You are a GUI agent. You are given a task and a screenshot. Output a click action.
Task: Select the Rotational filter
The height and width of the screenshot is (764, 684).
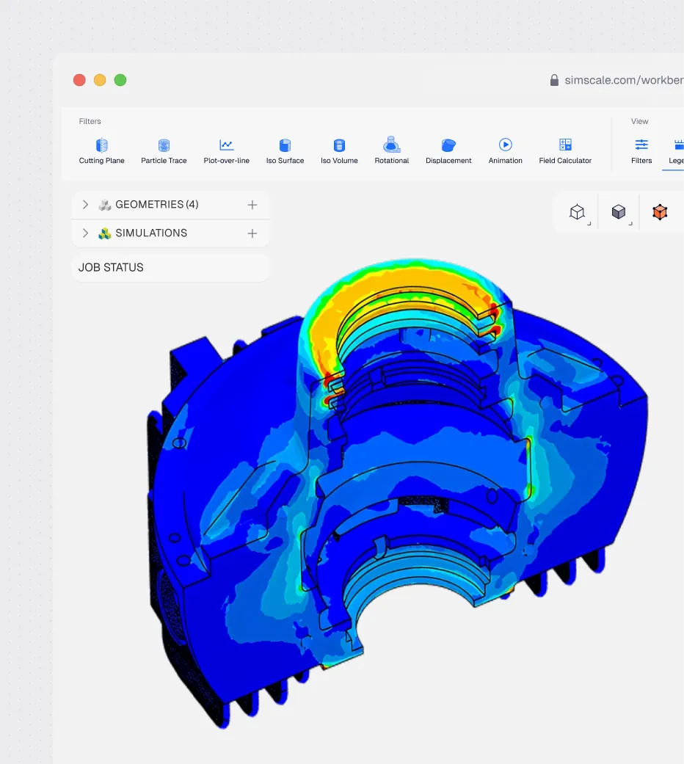(392, 151)
